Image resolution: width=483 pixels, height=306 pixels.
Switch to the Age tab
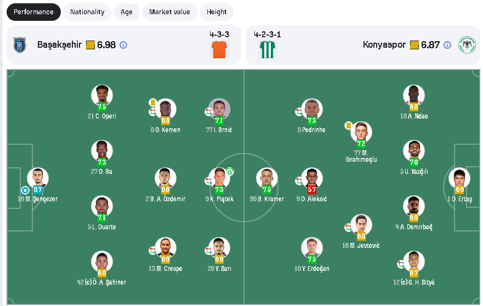tap(127, 12)
